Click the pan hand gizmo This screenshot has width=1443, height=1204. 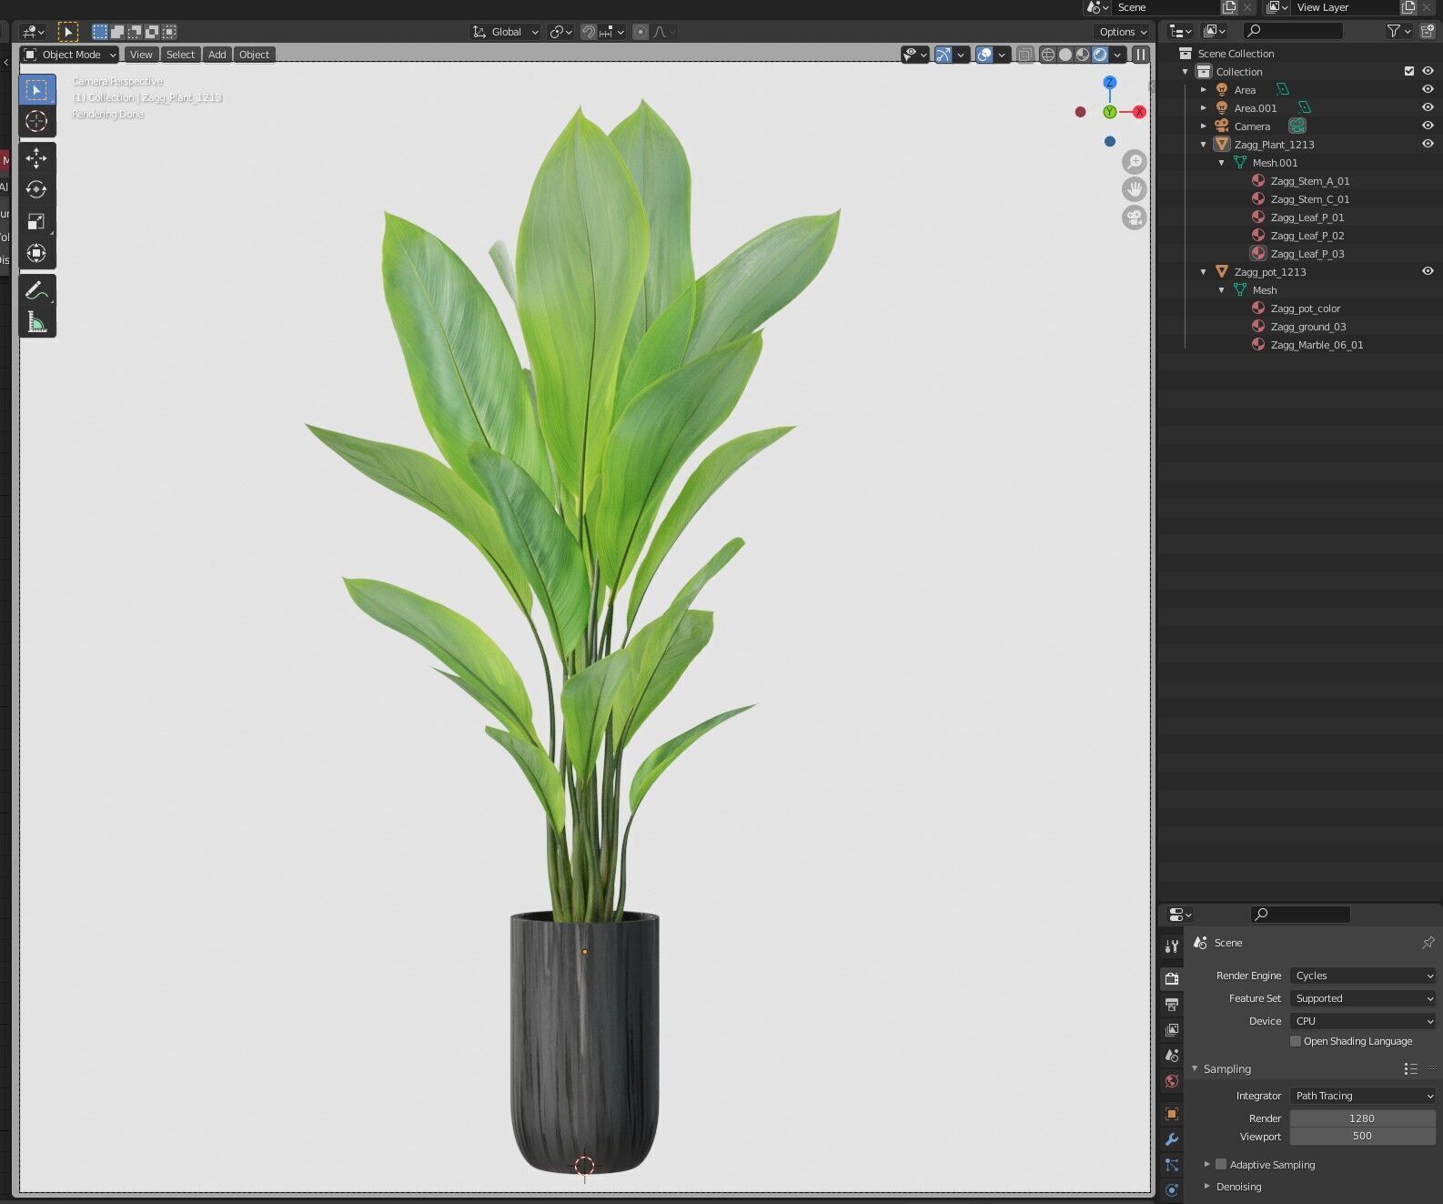1134,189
